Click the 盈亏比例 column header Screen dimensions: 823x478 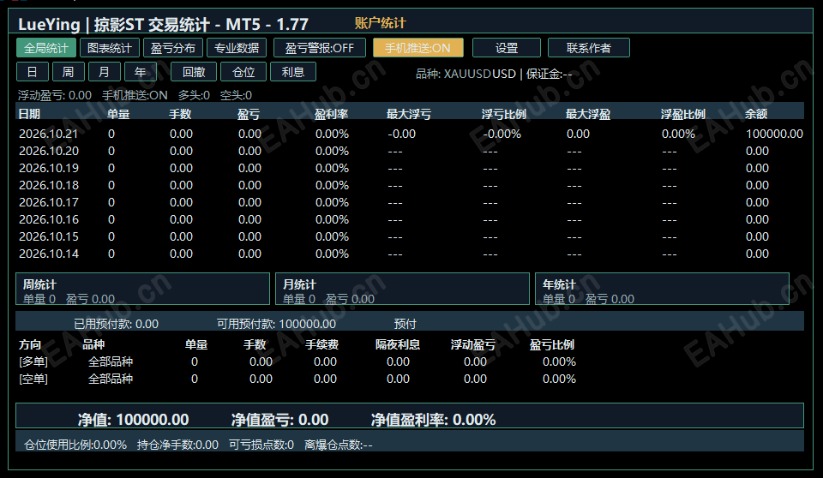pyautogui.click(x=551, y=344)
